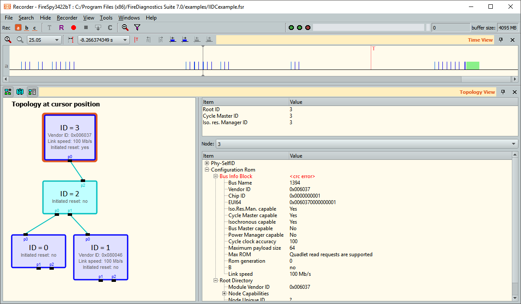Click the gray previous-arrow icon
The image size is (521, 304).
tap(197, 40)
